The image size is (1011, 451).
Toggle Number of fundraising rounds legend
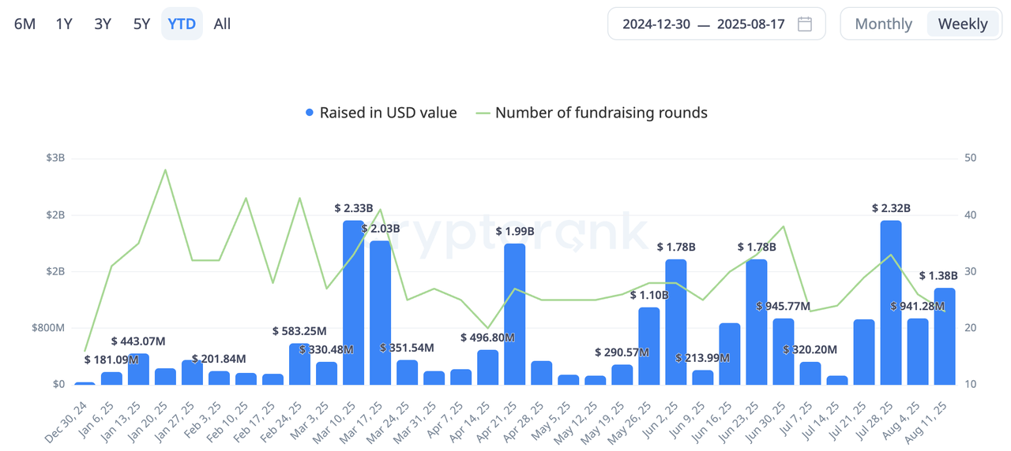[601, 113]
